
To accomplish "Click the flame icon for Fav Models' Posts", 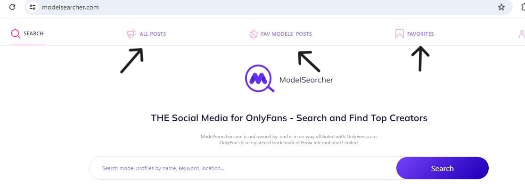I will (x=253, y=34).
